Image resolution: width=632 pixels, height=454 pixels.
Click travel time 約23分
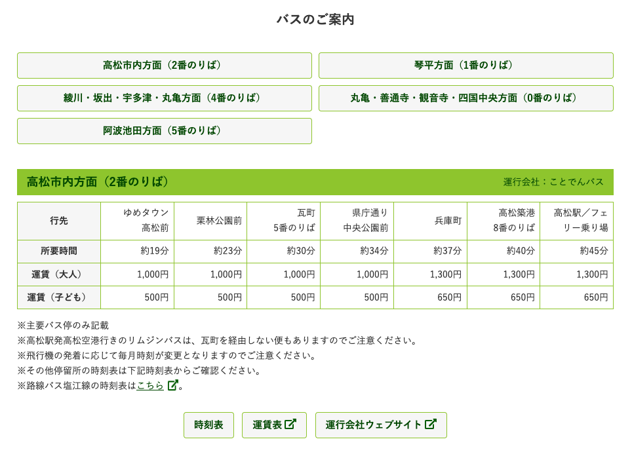(227, 251)
